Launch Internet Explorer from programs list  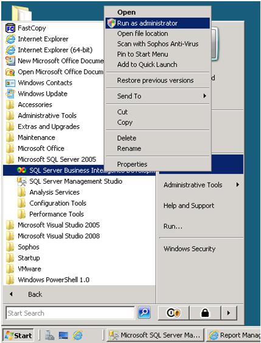37,39
